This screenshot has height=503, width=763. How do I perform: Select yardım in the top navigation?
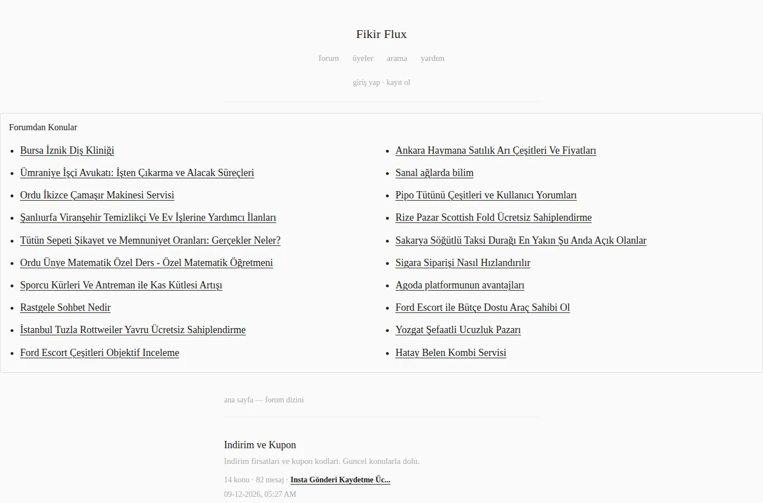(432, 58)
